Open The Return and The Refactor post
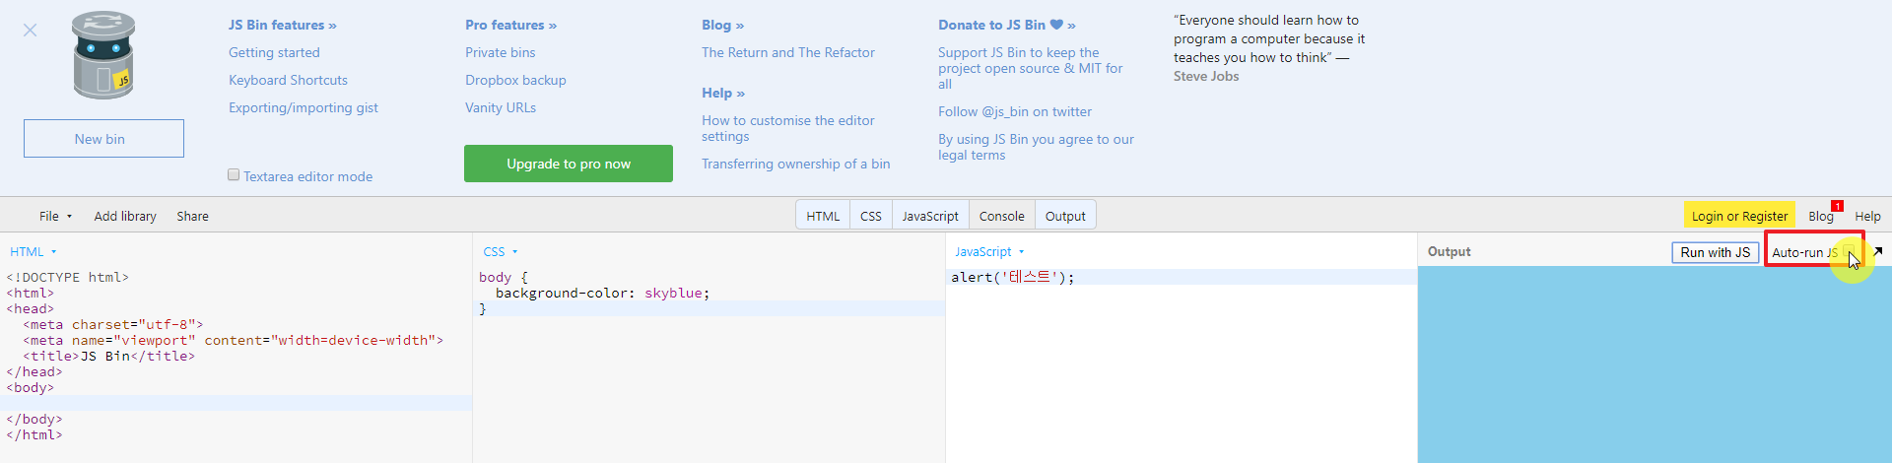Screen dimensions: 1892x463 tap(788, 52)
